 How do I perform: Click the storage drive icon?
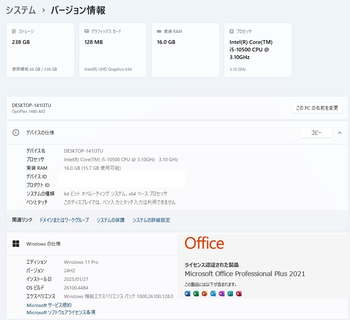14,31
